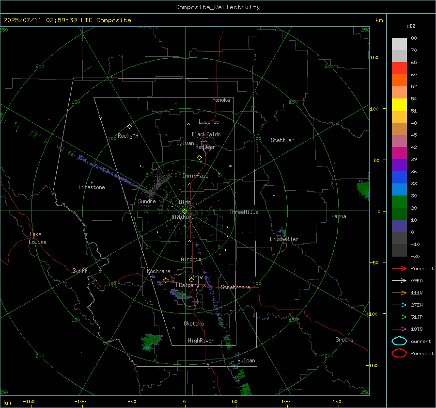Pick the red 60-65 dBZ swatch
This screenshot has width=436, height=408.
pyautogui.click(x=399, y=68)
